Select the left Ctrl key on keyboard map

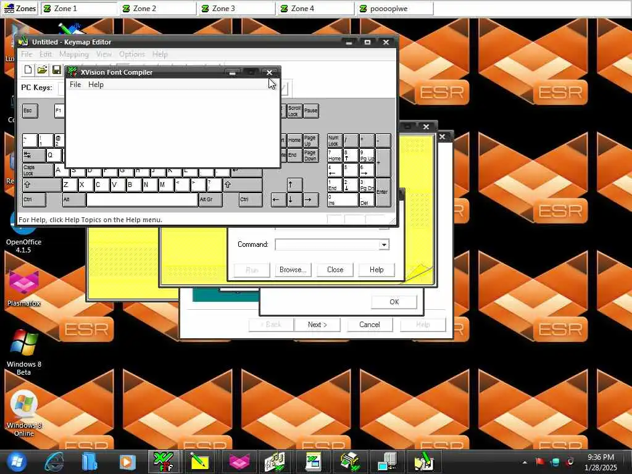point(34,200)
